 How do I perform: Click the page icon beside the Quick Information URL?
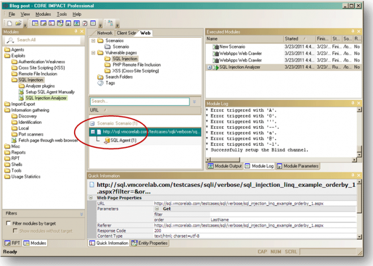coord(92,185)
